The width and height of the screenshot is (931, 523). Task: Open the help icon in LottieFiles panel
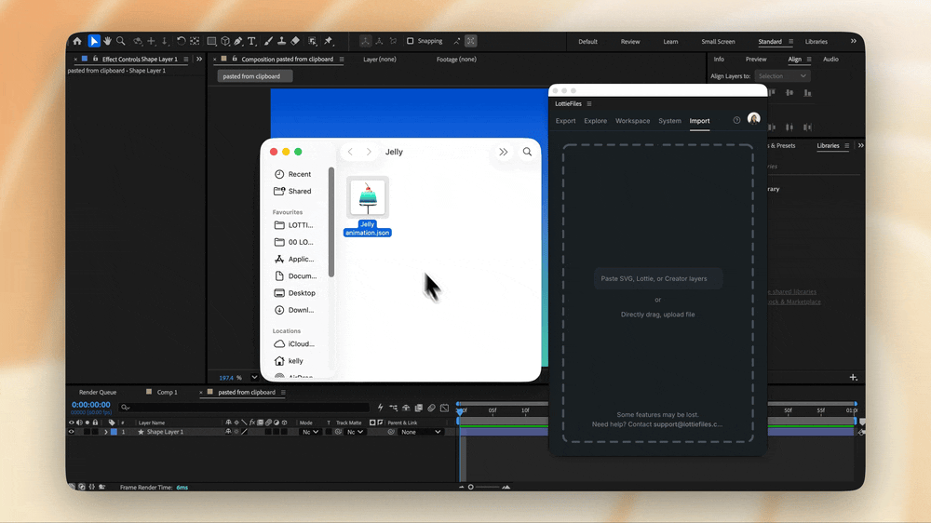click(x=736, y=120)
